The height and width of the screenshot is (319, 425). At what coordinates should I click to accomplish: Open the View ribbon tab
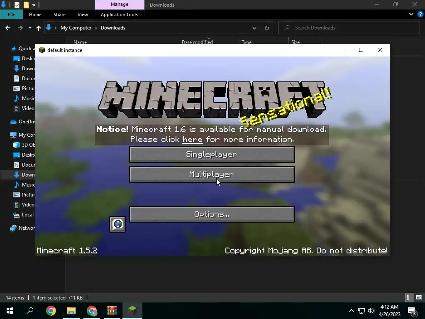83,15
